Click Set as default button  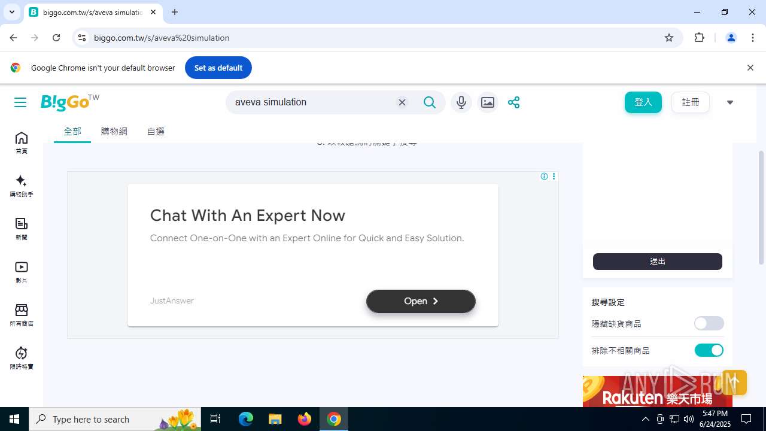click(218, 68)
